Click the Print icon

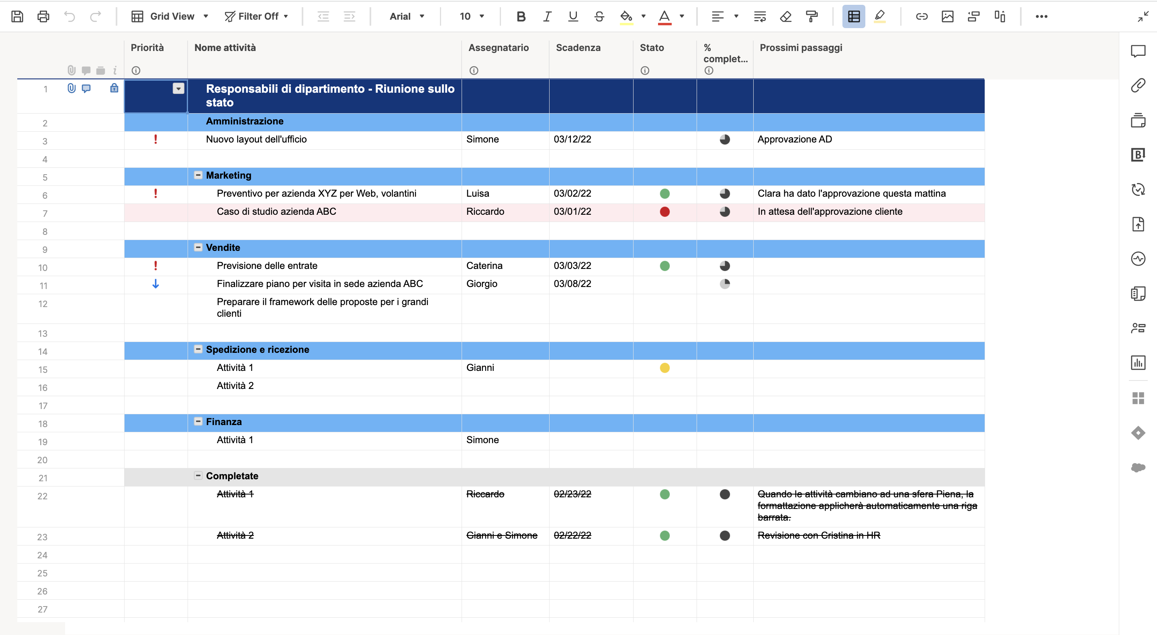43,16
